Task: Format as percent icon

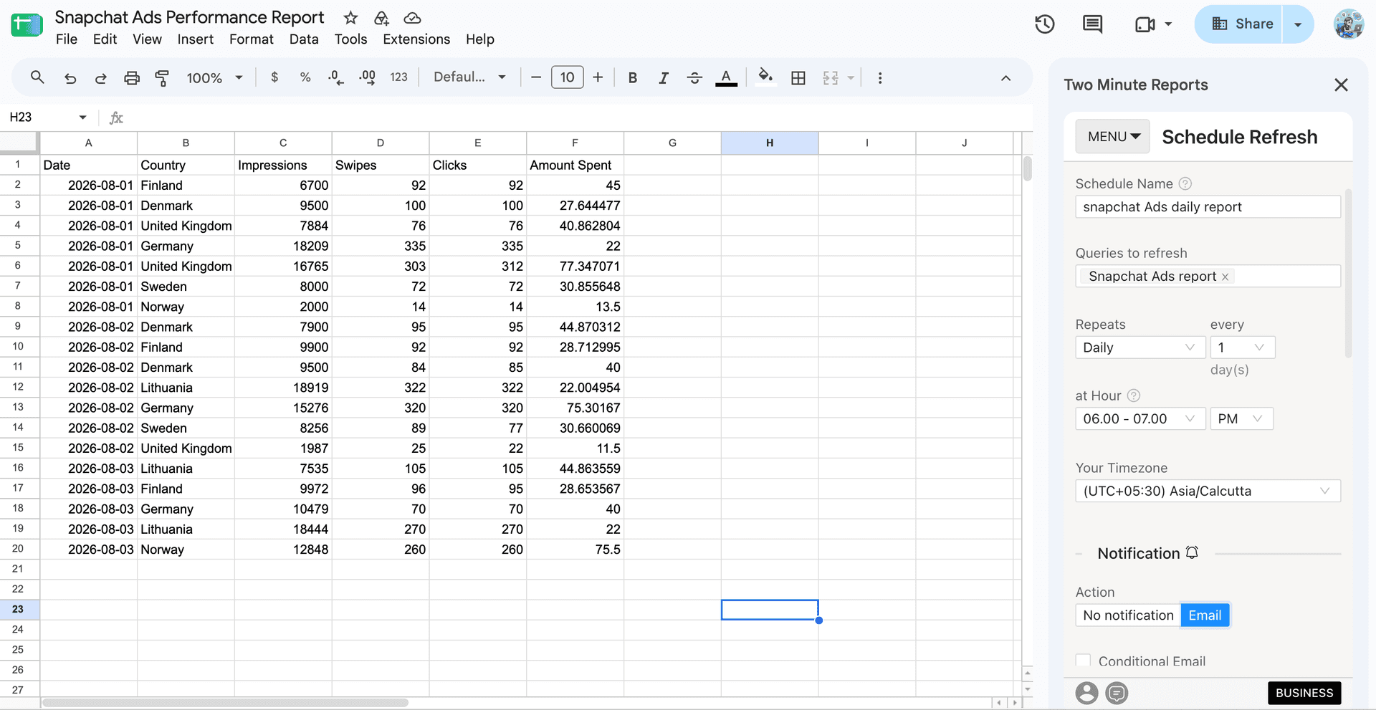Action: [305, 77]
